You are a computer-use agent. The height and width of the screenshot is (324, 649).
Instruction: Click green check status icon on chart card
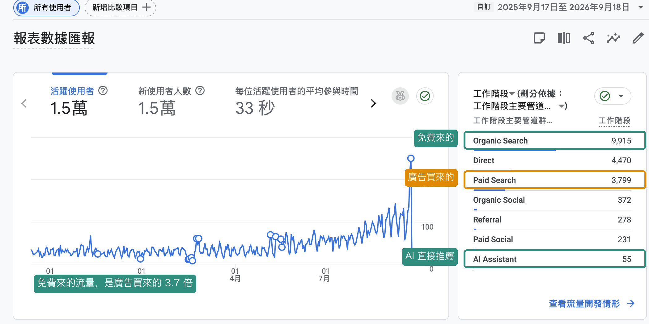(x=425, y=96)
